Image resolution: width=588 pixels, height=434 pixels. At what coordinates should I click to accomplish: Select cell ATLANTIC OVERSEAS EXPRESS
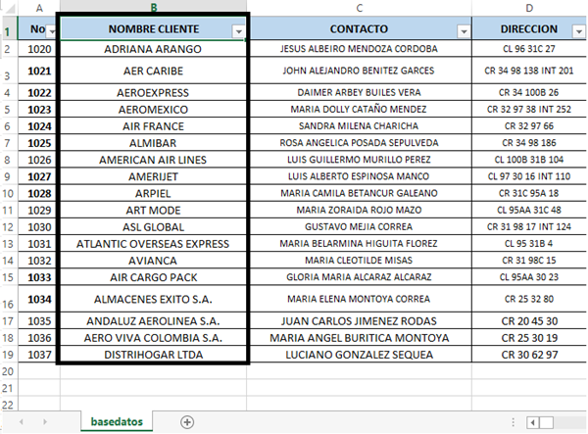(153, 244)
